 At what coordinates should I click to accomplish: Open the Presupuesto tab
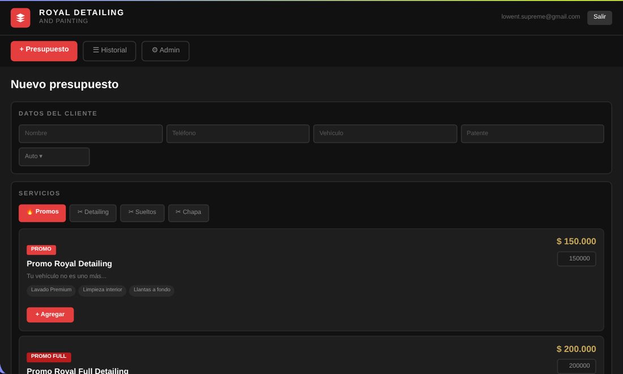coord(44,51)
